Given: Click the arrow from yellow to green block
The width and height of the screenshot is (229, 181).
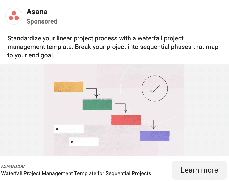Looking at the screenshot, I should click(x=93, y=93).
